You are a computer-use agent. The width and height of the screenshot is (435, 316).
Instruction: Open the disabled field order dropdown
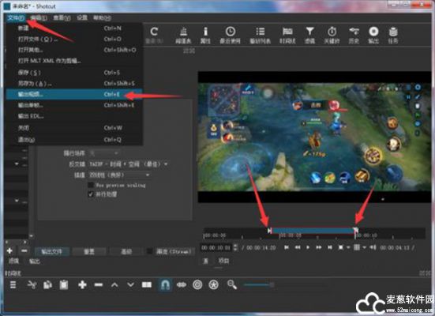click(x=104, y=153)
